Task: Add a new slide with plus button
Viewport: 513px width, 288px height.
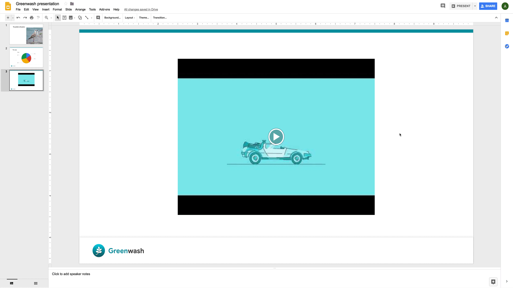Action: [8, 18]
